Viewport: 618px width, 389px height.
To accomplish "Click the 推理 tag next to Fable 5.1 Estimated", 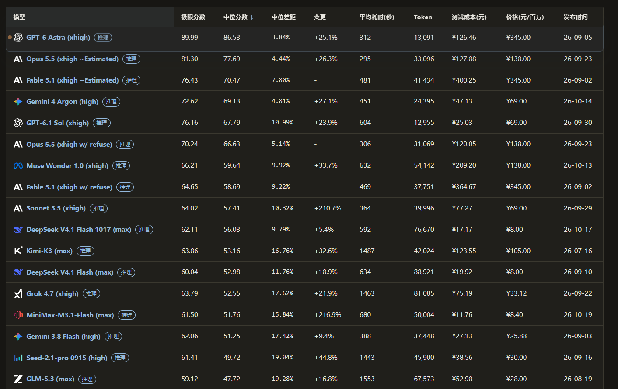I will [132, 80].
